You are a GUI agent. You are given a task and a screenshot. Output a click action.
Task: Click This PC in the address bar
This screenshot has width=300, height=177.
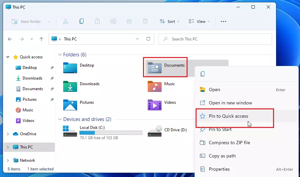click(70, 39)
